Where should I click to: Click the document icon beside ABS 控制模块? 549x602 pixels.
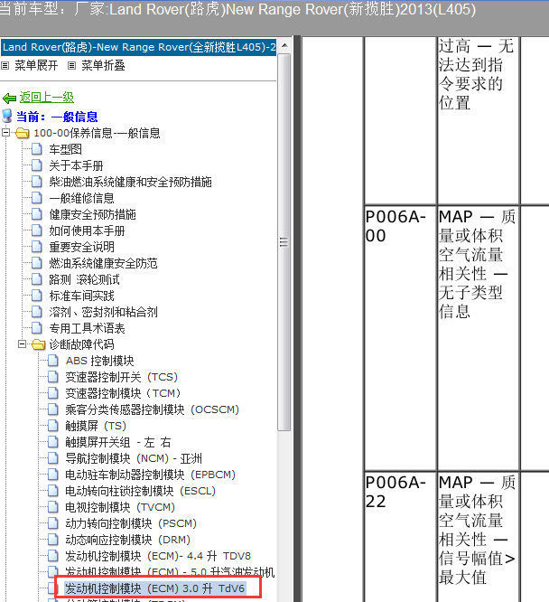pyautogui.click(x=53, y=361)
